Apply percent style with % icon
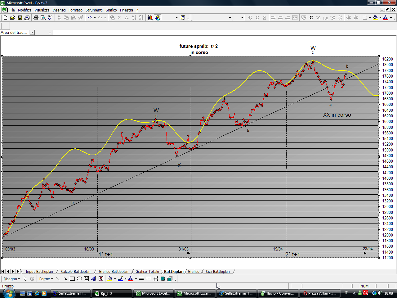 (x=318, y=18)
